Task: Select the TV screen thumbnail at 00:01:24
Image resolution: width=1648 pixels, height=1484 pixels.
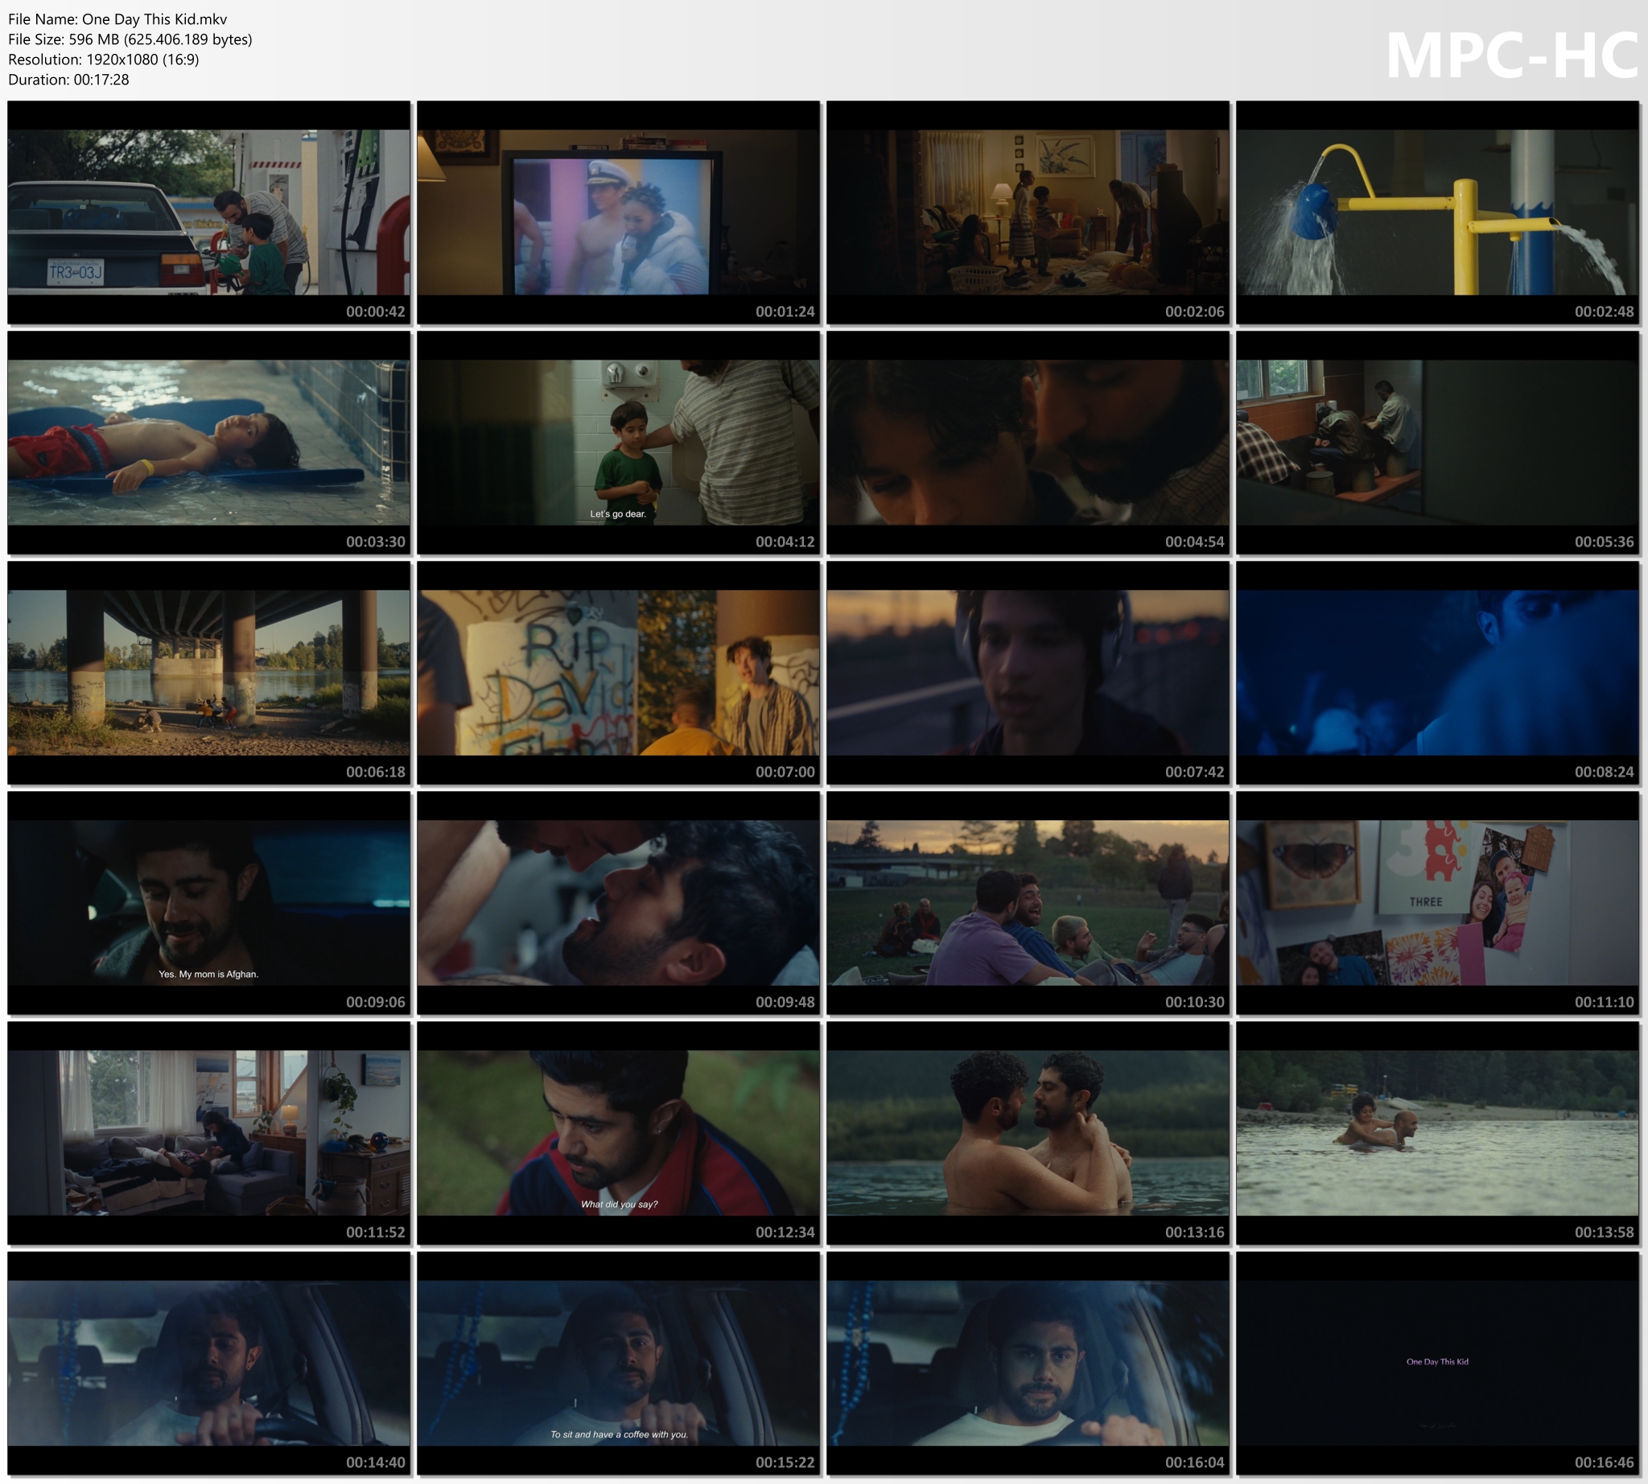Action: click(618, 212)
